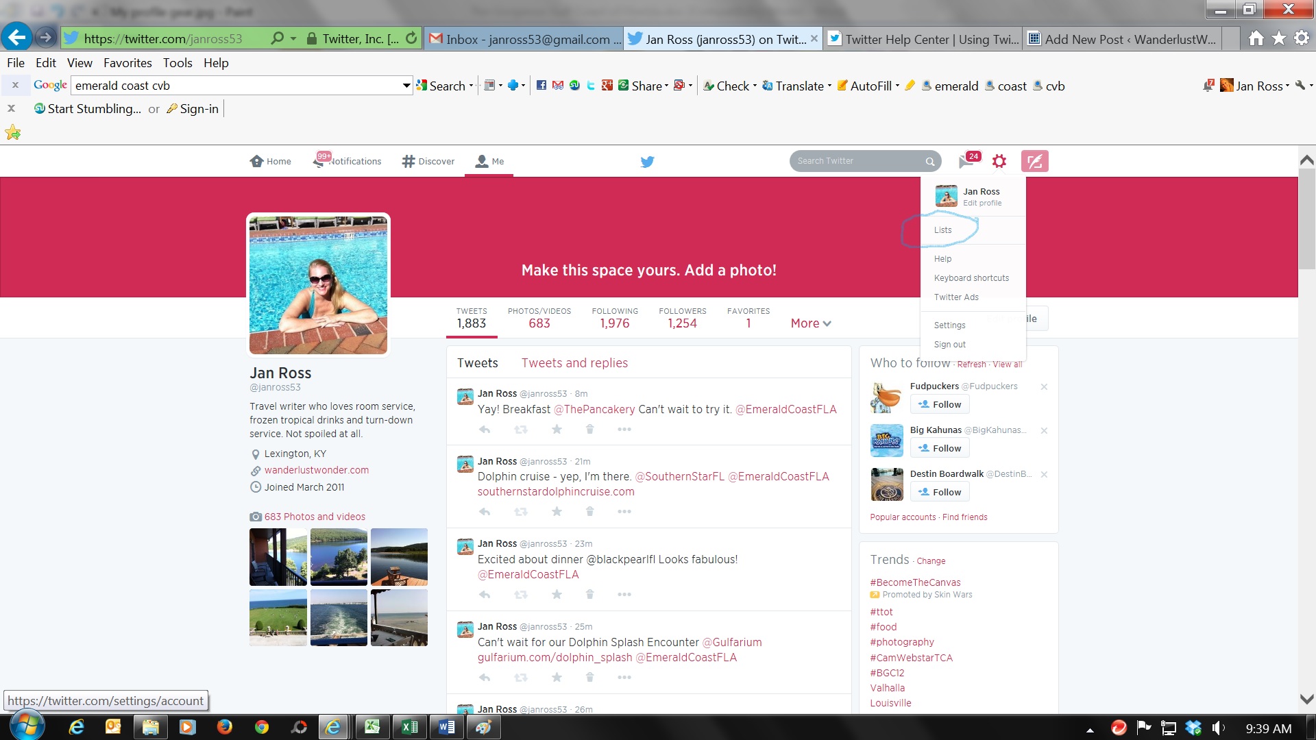Dismiss Big Kahunas follow suggestion
1316x740 pixels.
pyautogui.click(x=1044, y=431)
